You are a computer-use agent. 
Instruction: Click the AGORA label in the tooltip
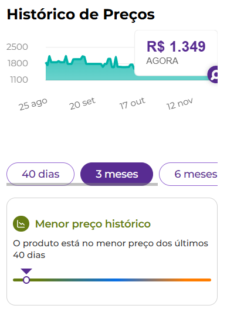tap(162, 61)
